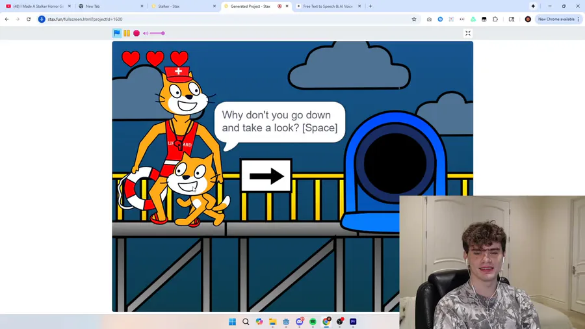Screen dimensions: 585x329
Task: Switch to the 'Free Text to Speech & AI Voice' tab
Action: click(328, 6)
